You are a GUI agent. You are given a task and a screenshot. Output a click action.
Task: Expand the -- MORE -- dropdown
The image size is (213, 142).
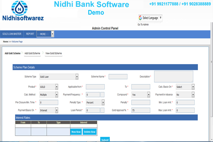tap(45, 34)
